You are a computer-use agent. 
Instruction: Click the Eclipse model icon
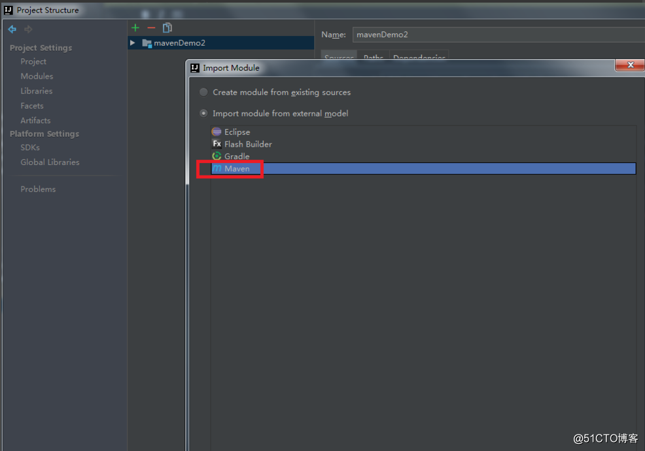click(x=217, y=132)
